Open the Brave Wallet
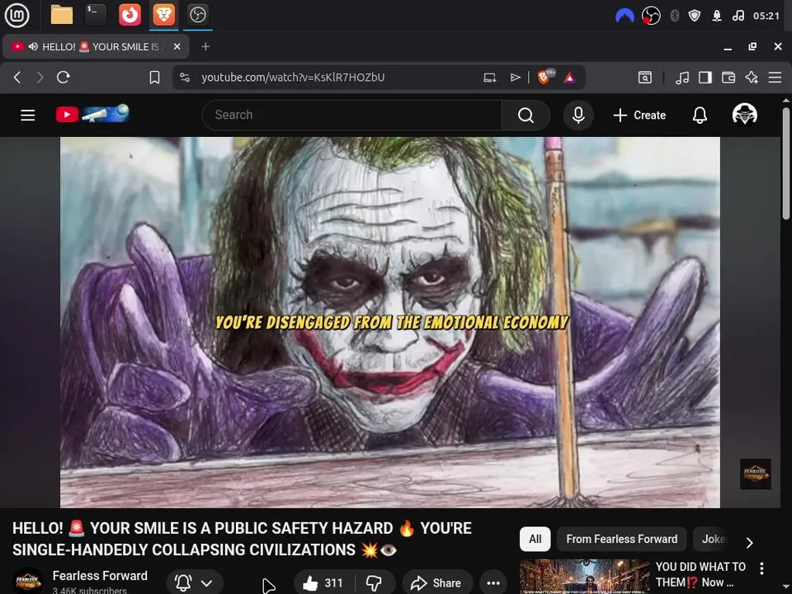The height and width of the screenshot is (594, 792). coord(728,78)
